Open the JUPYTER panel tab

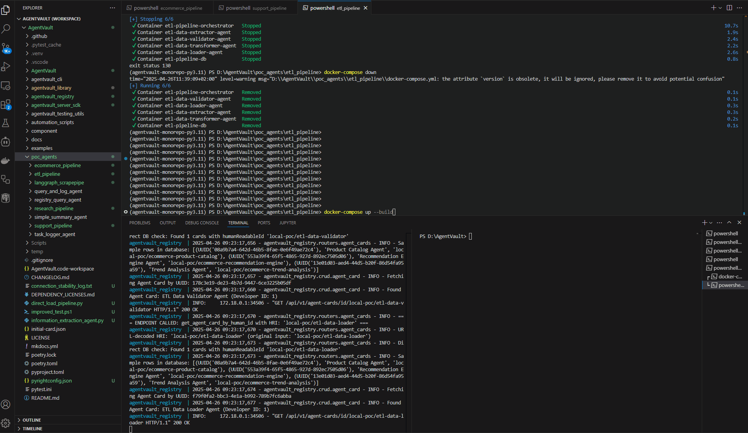point(288,223)
